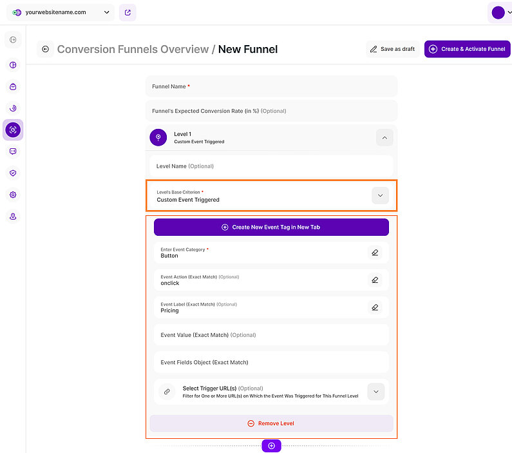512x453 pixels.
Task: Open the settings gear sidebar icon
Action: (x=13, y=195)
